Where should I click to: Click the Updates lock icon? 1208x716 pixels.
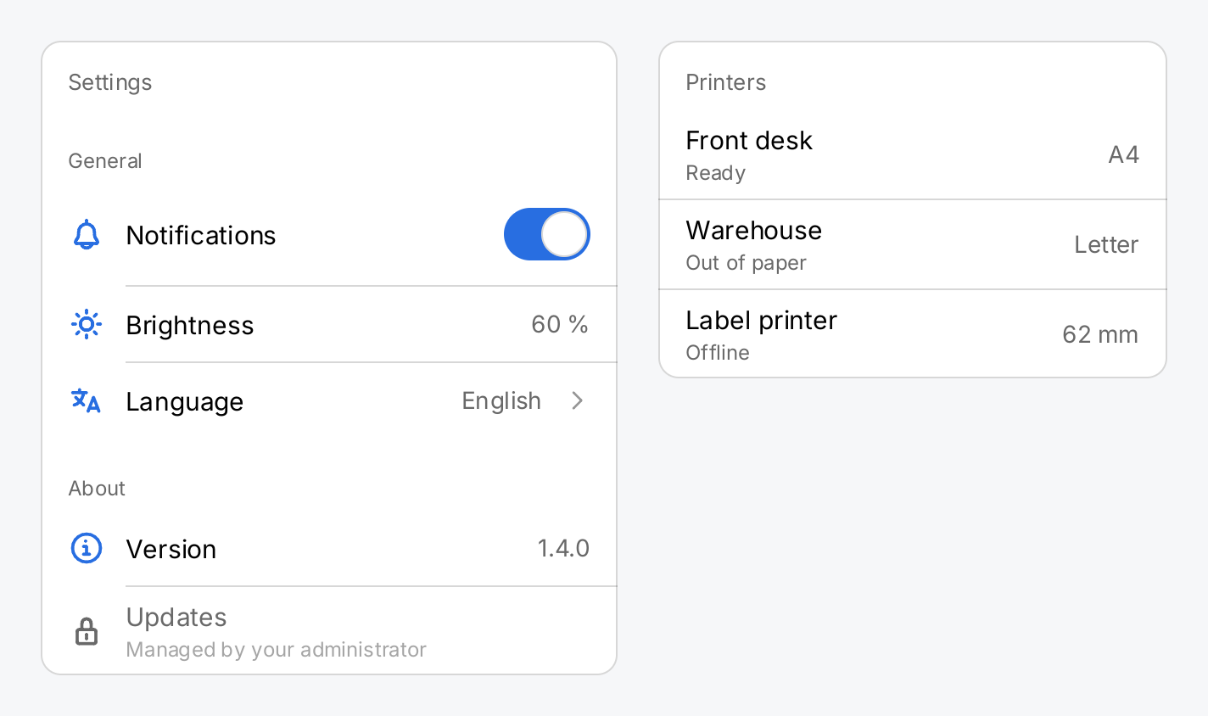coord(87,632)
